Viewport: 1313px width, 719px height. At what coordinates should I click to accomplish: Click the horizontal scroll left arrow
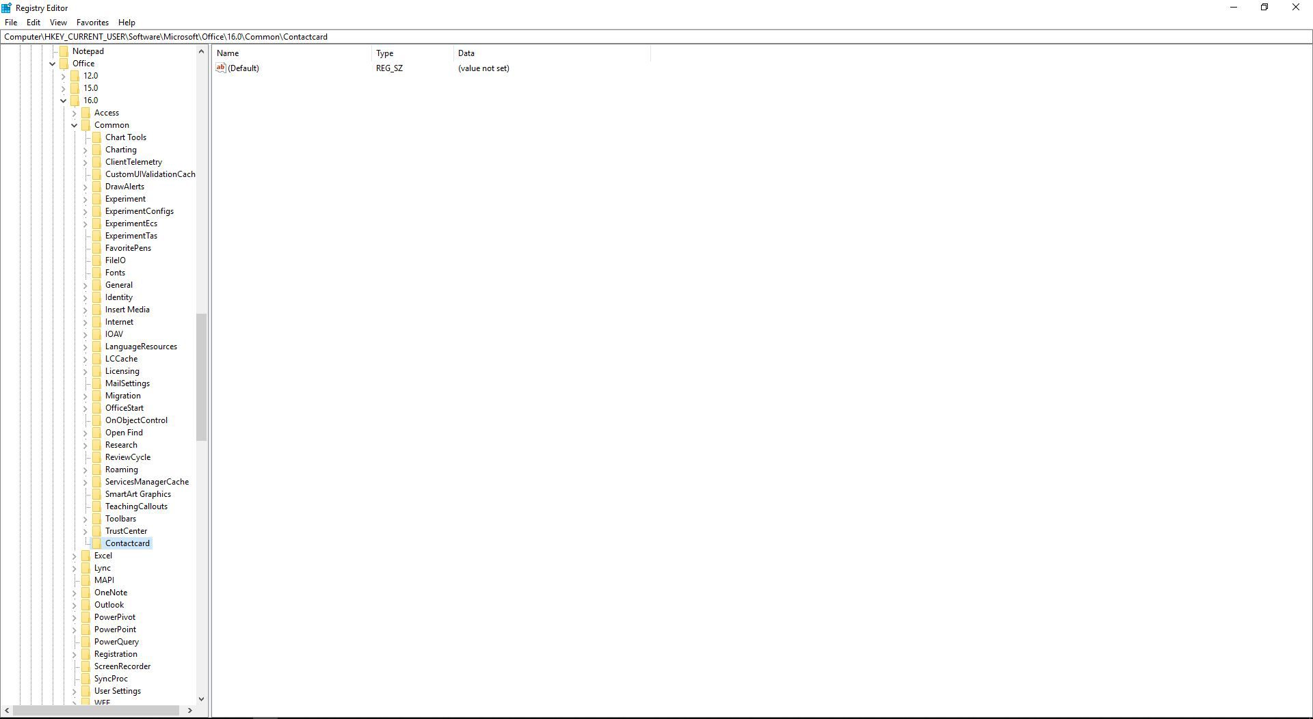pyautogui.click(x=7, y=711)
